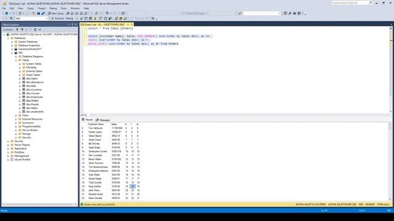Open the Help menu
This screenshot has height=221, width=394.
click(x=86, y=8)
